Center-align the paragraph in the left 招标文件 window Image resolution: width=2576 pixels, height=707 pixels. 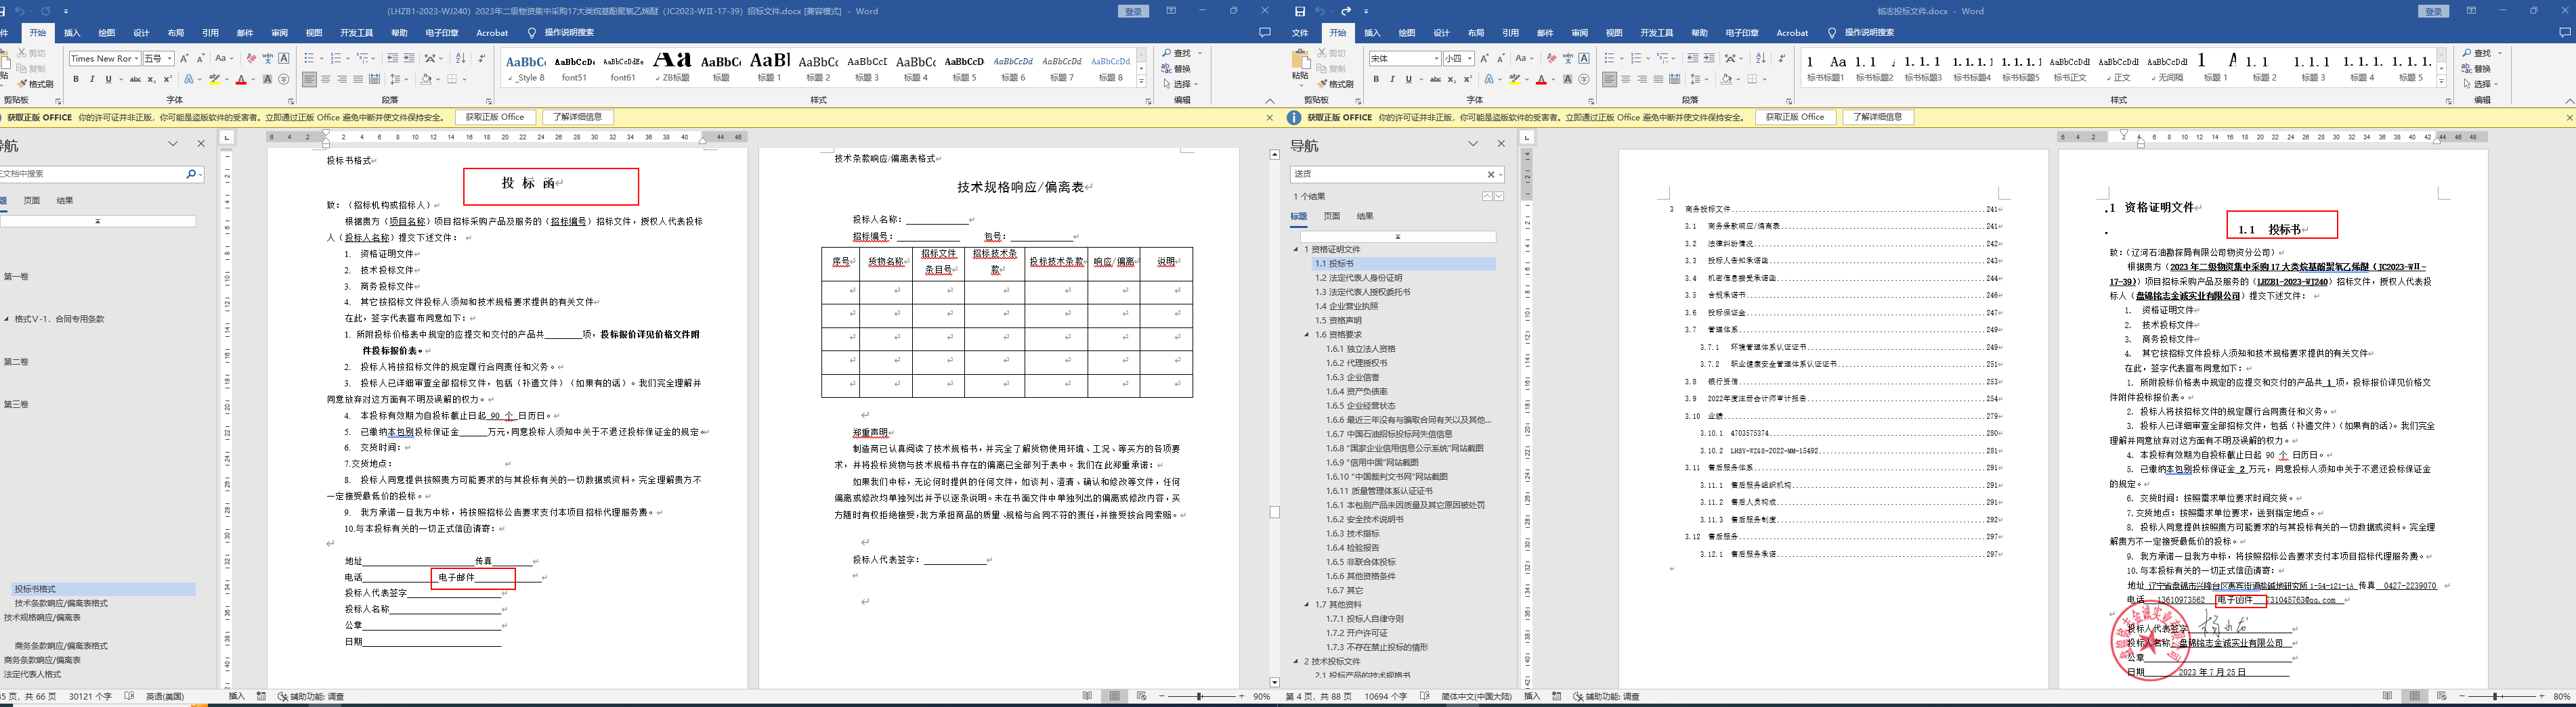point(326,79)
